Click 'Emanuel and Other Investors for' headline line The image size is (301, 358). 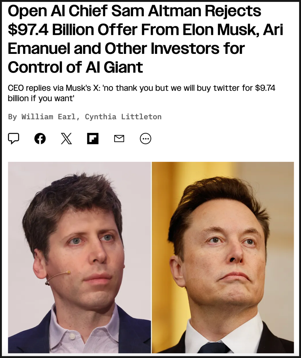[126, 48]
